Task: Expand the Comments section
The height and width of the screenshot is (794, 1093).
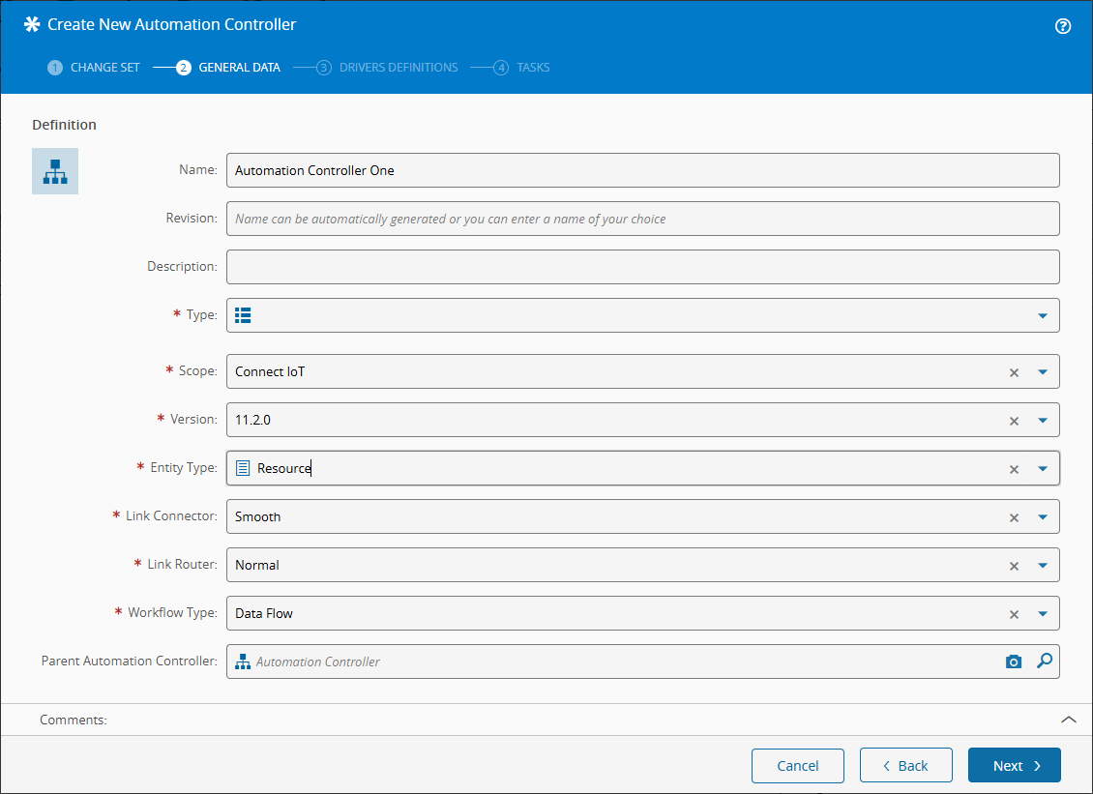Action: [1068, 720]
